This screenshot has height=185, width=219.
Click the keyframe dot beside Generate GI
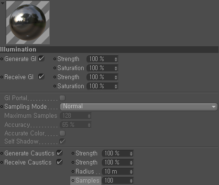point(2,59)
